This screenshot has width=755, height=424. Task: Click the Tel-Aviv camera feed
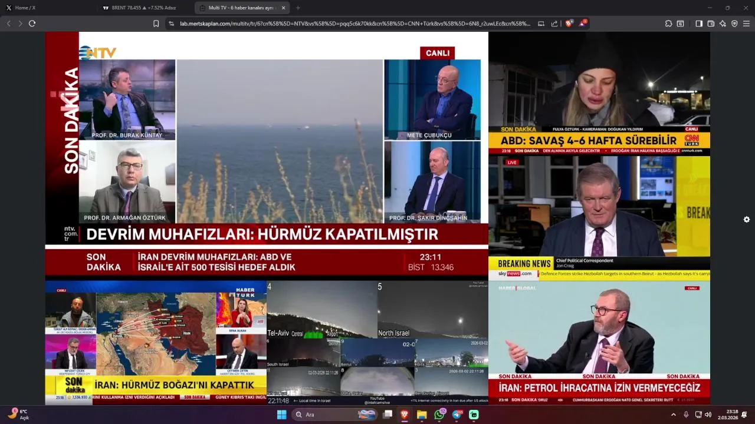pyautogui.click(x=321, y=310)
